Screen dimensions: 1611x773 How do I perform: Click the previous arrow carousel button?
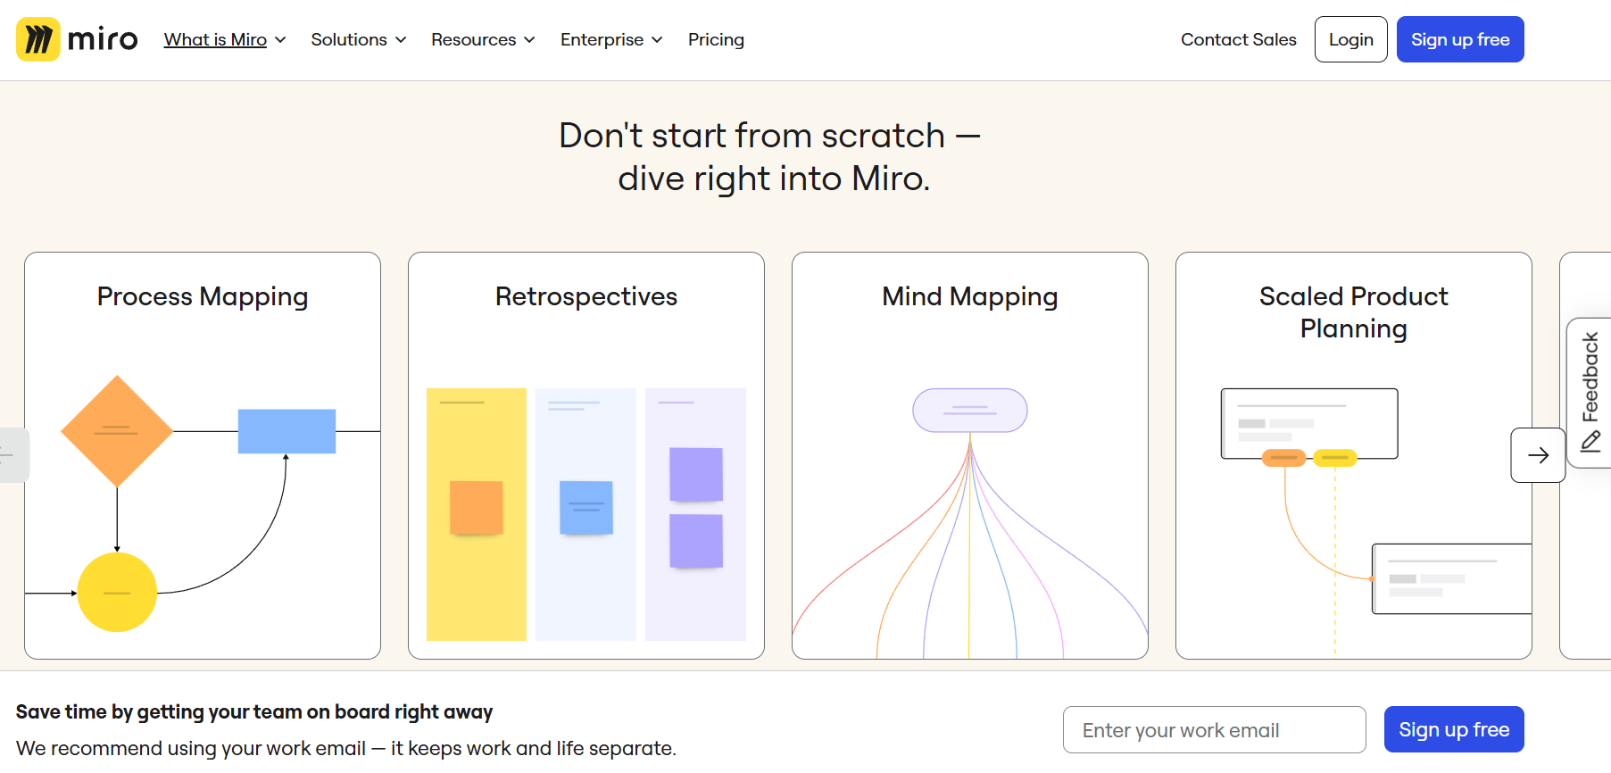[12, 455]
